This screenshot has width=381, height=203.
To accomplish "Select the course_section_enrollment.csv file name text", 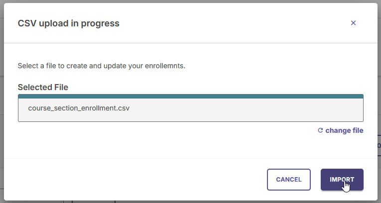I will click(x=79, y=108).
